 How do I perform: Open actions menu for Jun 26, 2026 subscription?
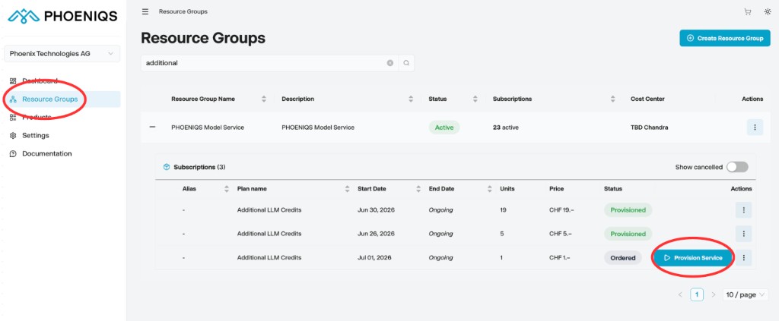(744, 234)
